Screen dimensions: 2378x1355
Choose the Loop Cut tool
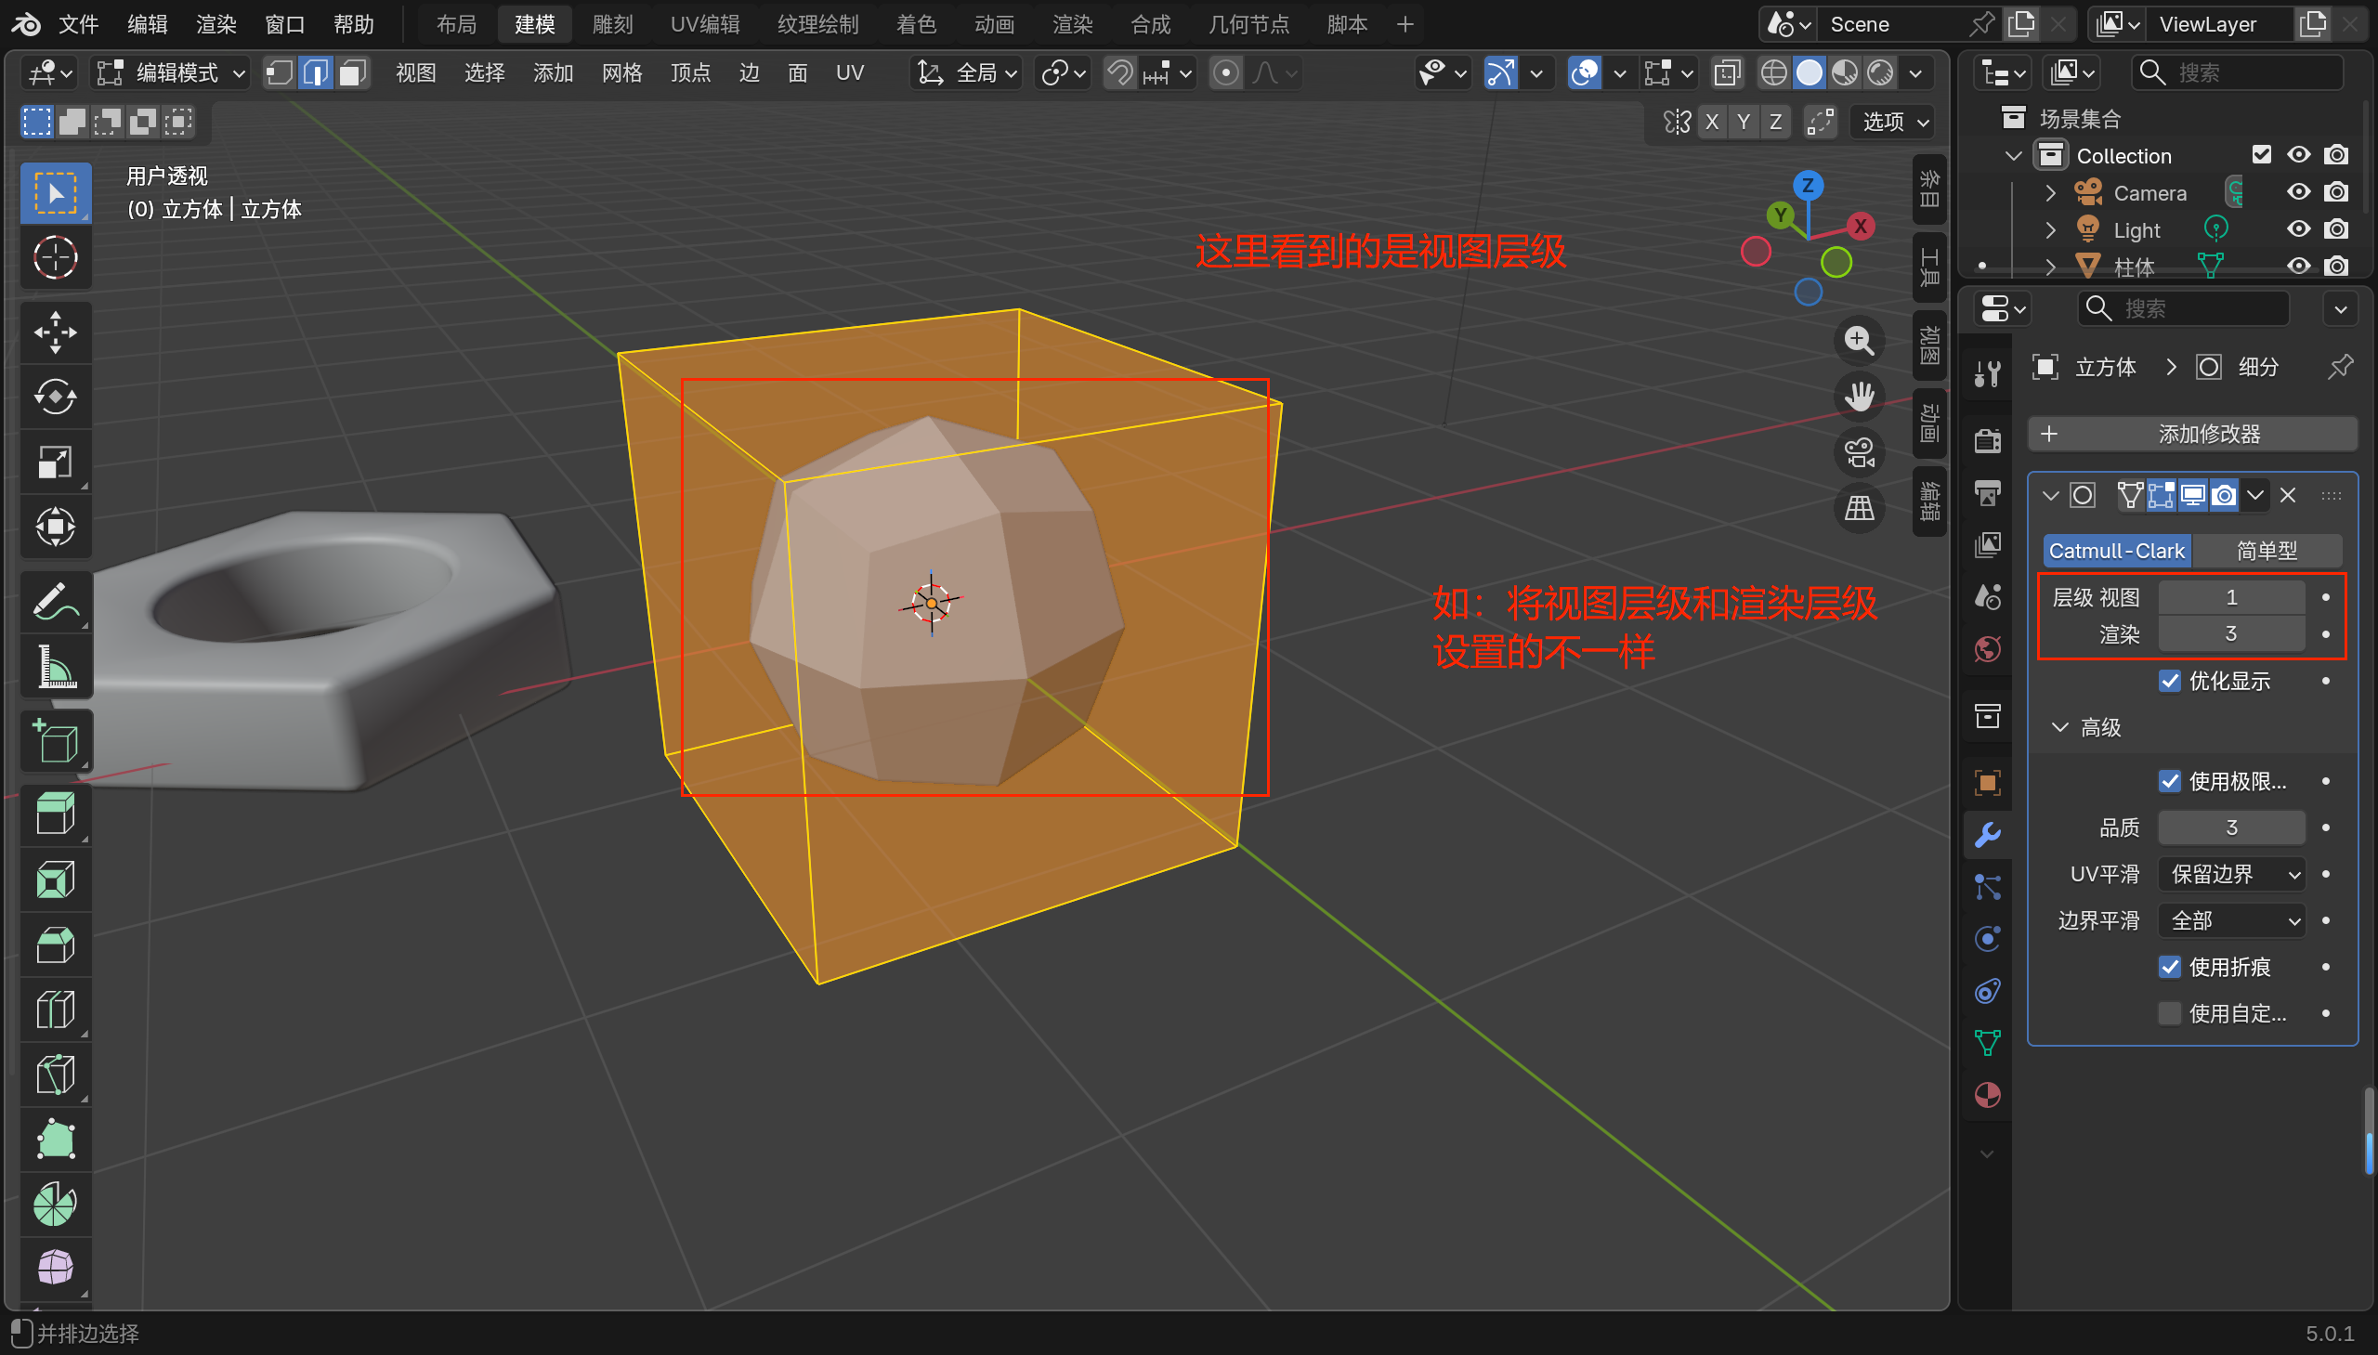click(55, 1010)
